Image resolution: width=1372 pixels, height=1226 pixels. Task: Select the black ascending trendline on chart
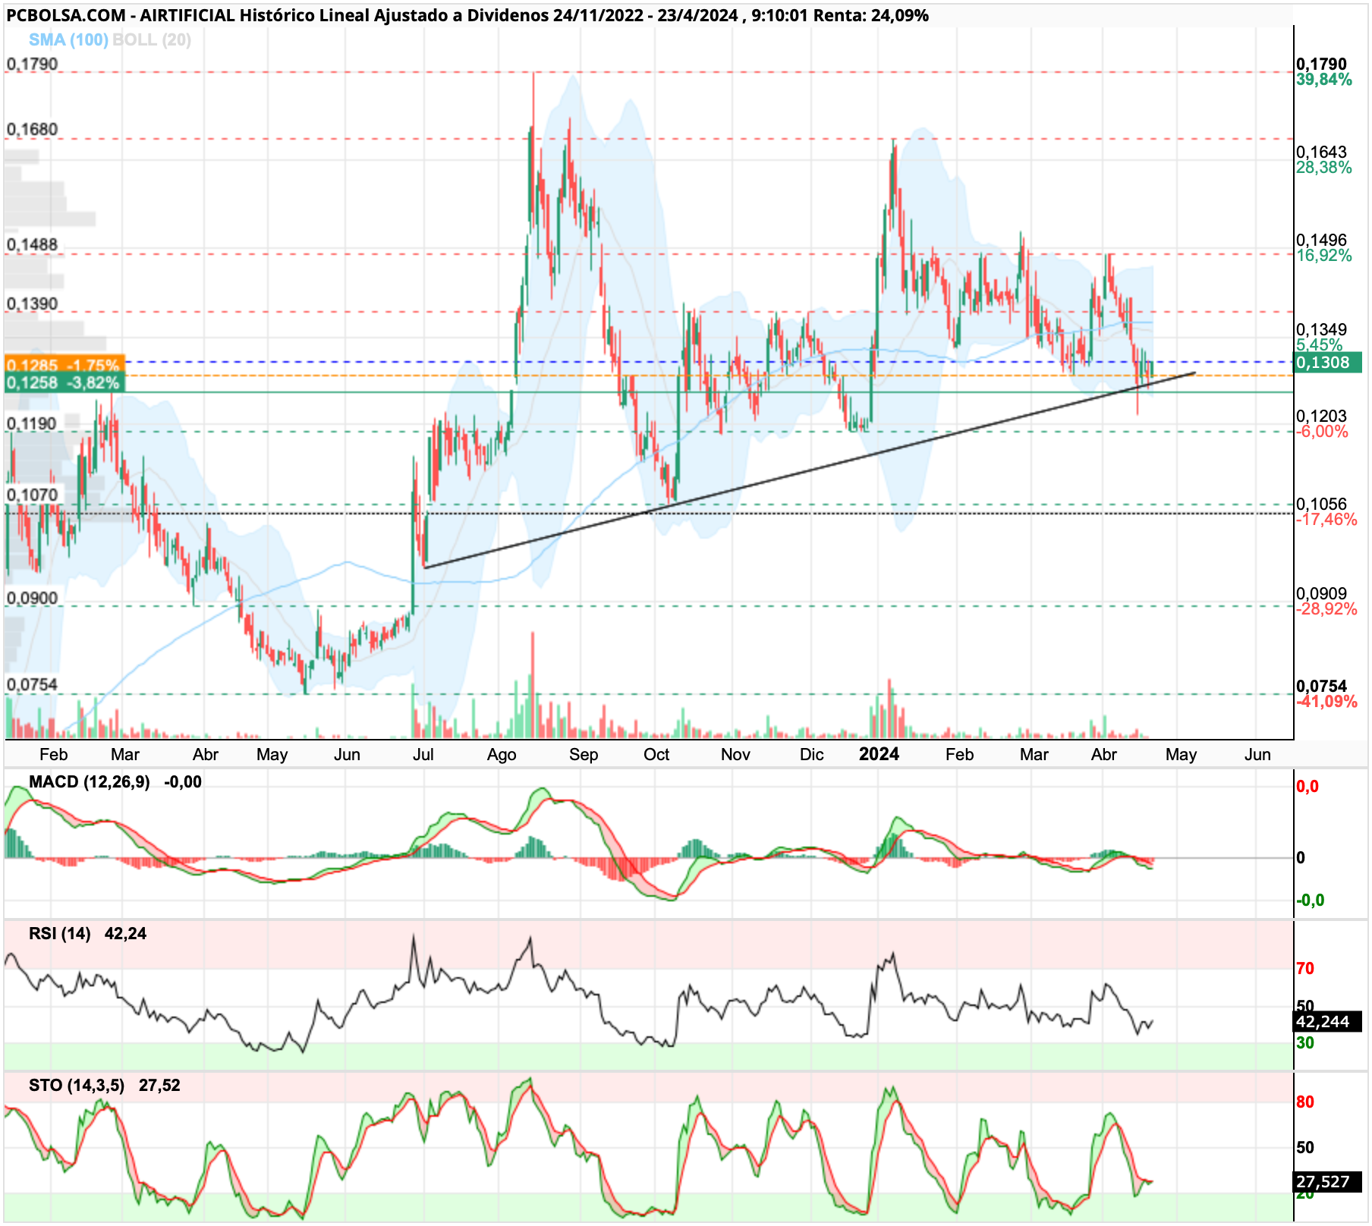click(810, 470)
